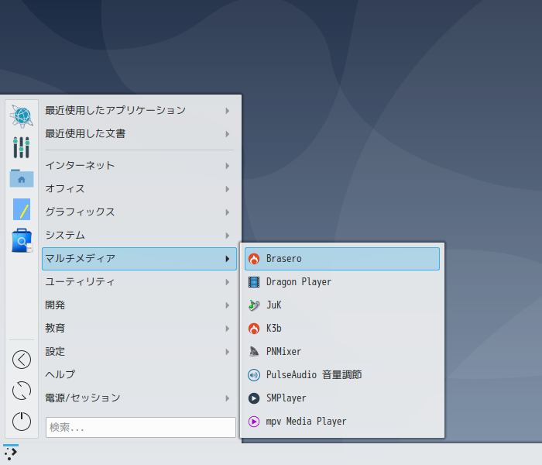Launch K3b from the submenu
The image size is (542, 465).
point(342,329)
